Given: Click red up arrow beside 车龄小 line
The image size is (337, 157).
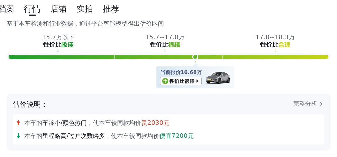Looking at the screenshot, I should pyautogui.click(x=18, y=123).
